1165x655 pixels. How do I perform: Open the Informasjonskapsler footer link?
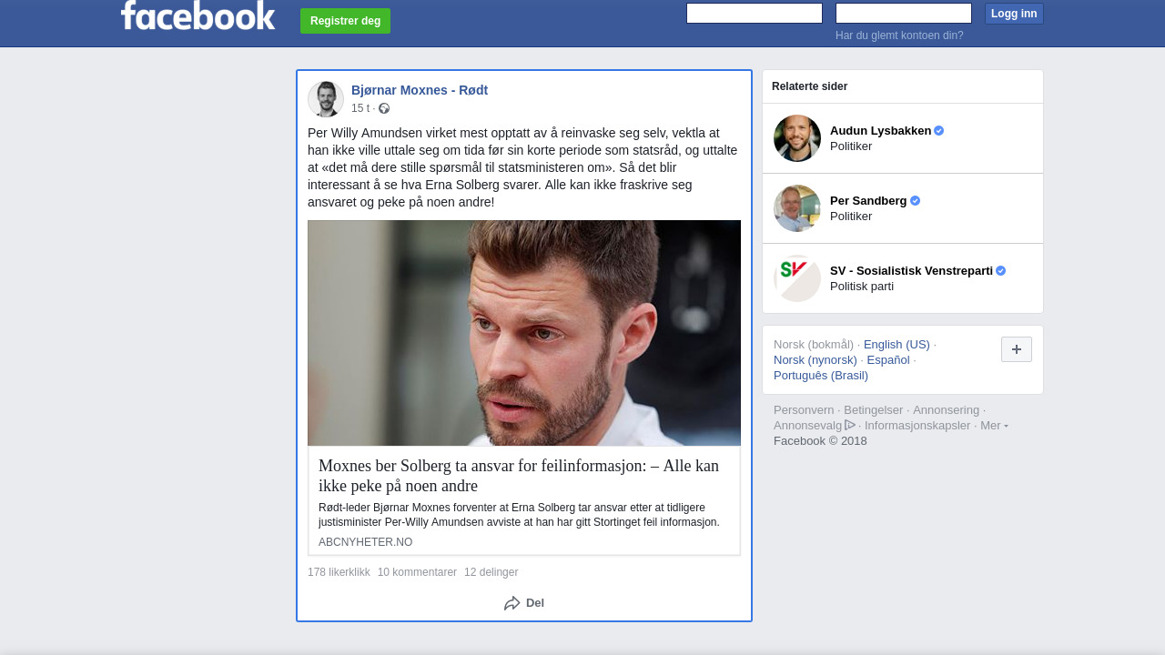(x=917, y=426)
